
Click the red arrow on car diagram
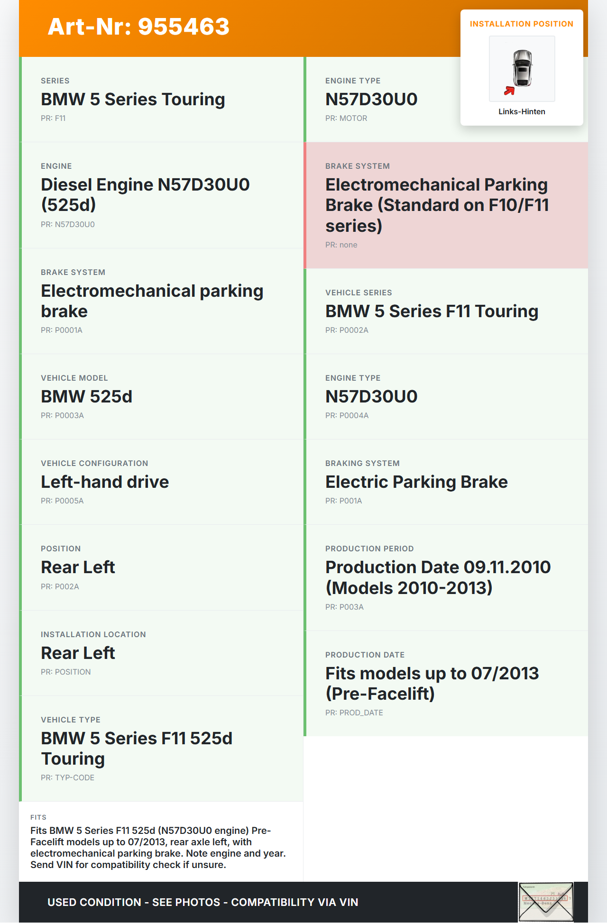[x=509, y=91]
